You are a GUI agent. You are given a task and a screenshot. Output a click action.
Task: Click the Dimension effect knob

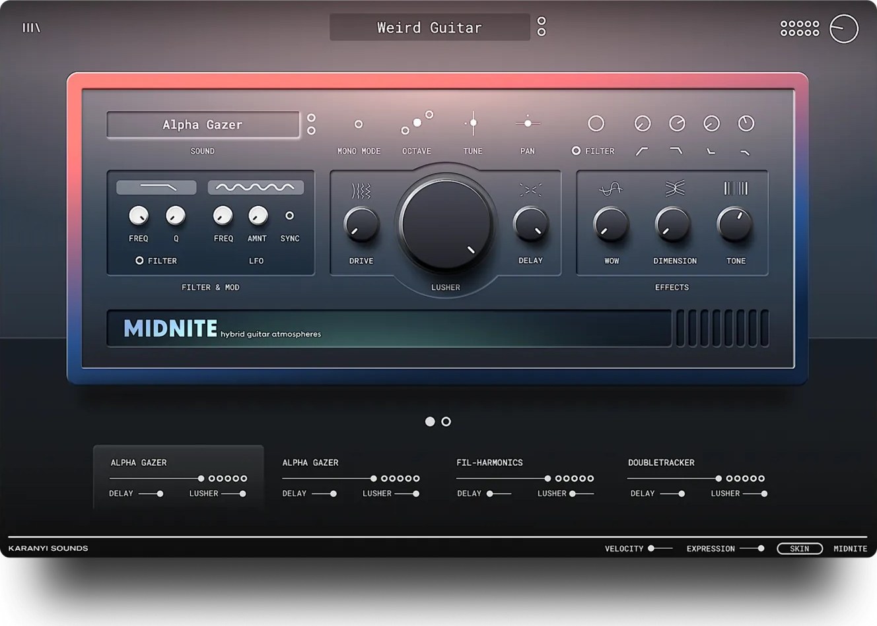pos(672,224)
